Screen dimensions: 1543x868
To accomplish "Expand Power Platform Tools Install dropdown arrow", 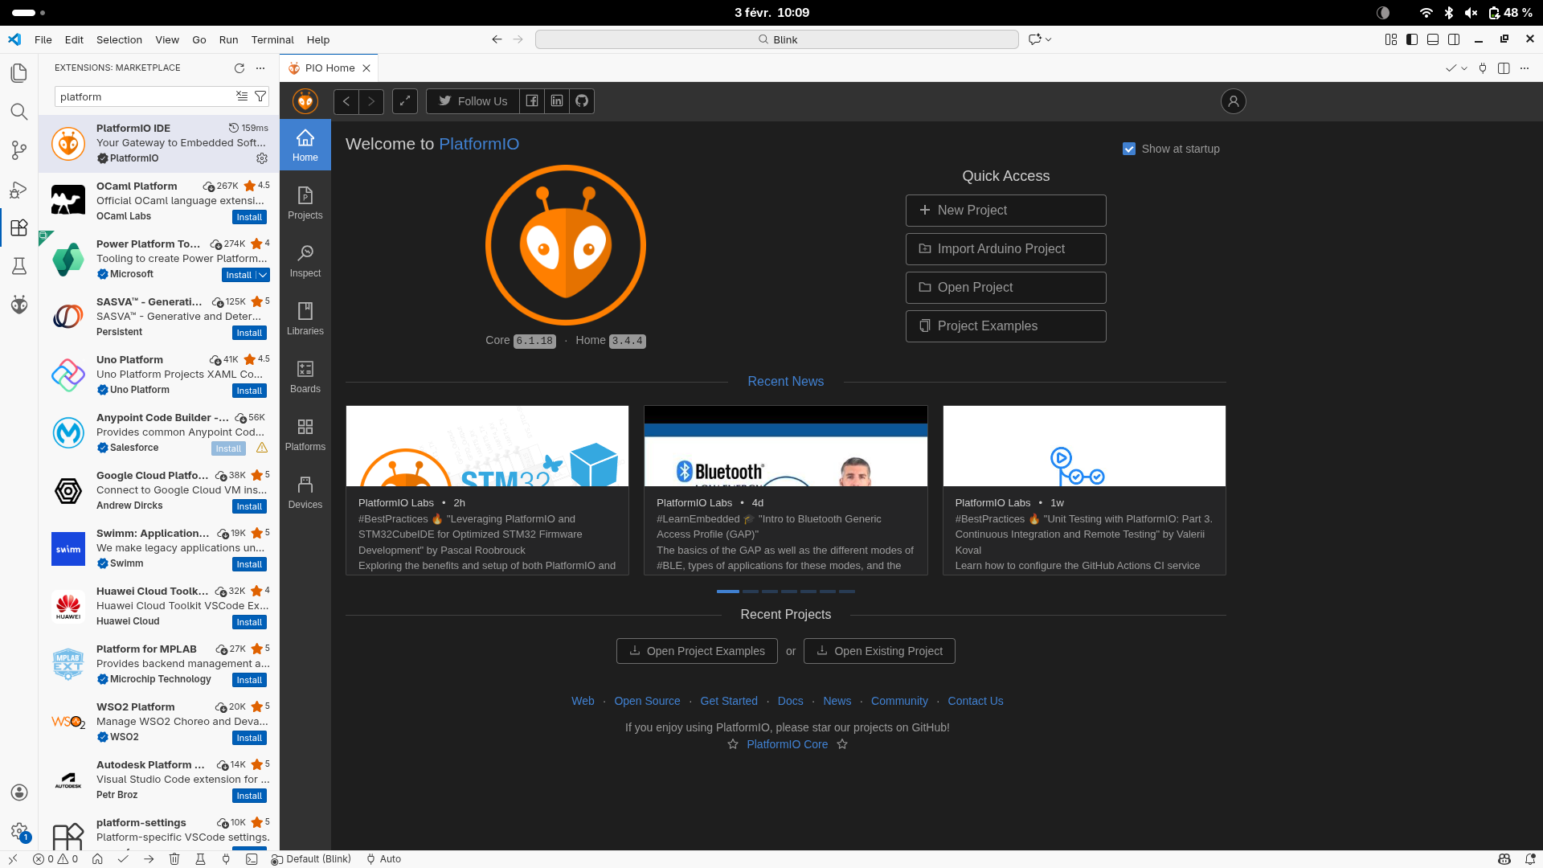I will [263, 275].
